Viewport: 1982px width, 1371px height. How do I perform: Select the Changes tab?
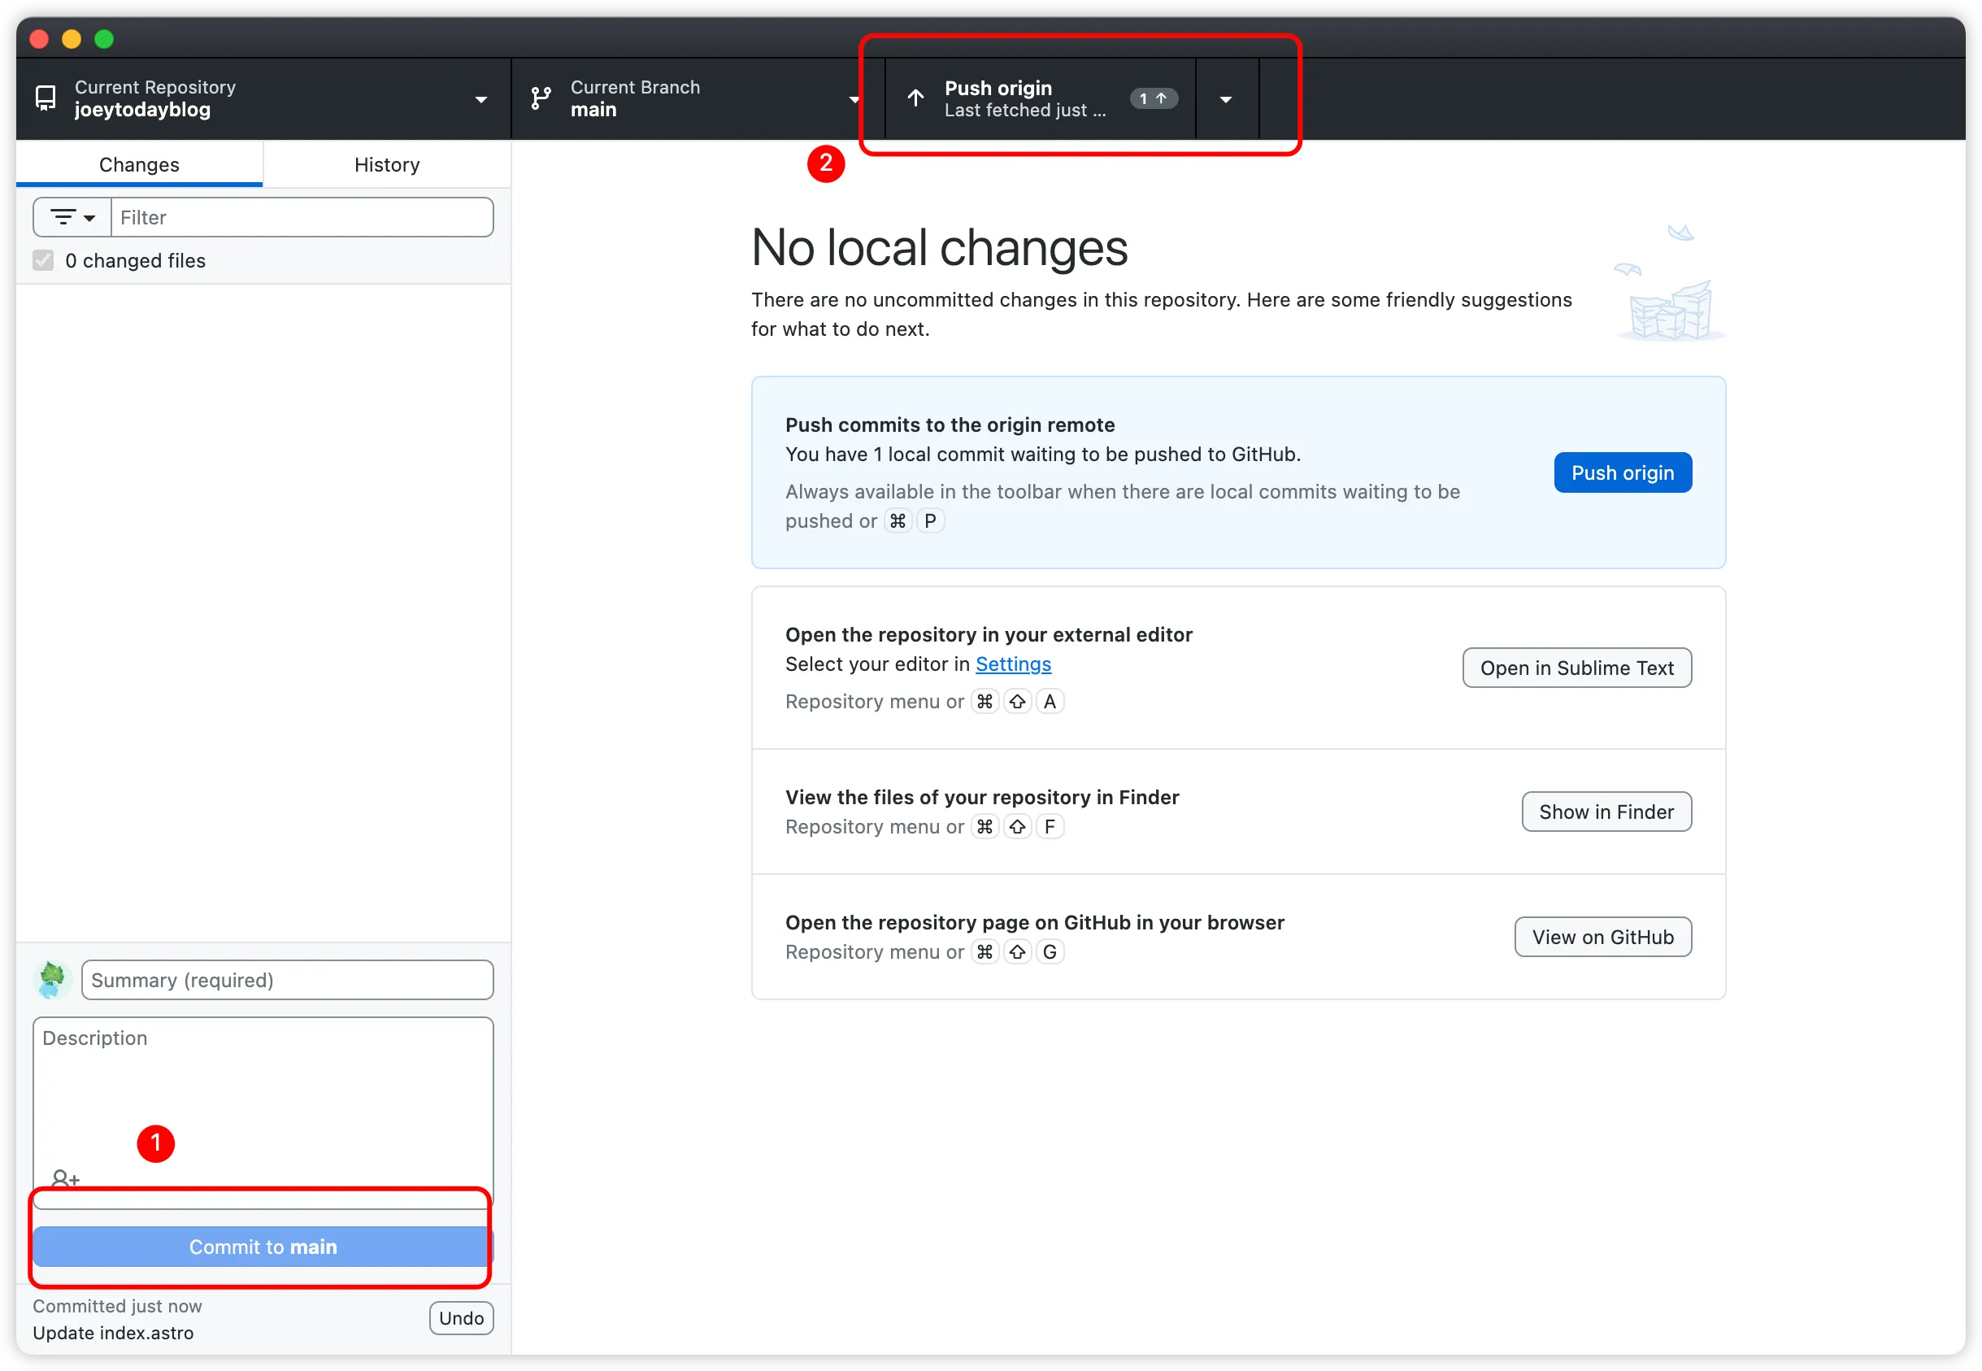139,164
